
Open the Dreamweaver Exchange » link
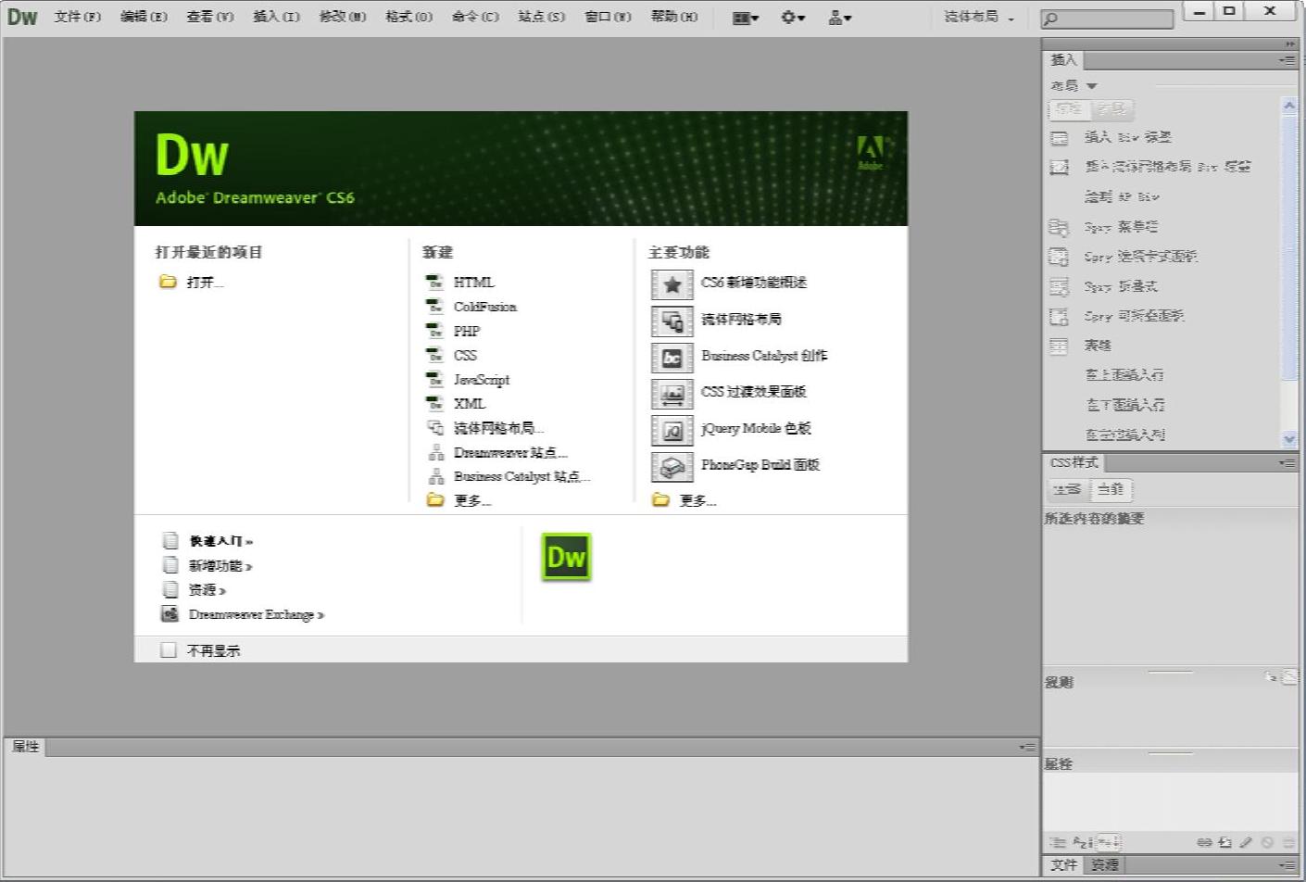pyautogui.click(x=257, y=614)
